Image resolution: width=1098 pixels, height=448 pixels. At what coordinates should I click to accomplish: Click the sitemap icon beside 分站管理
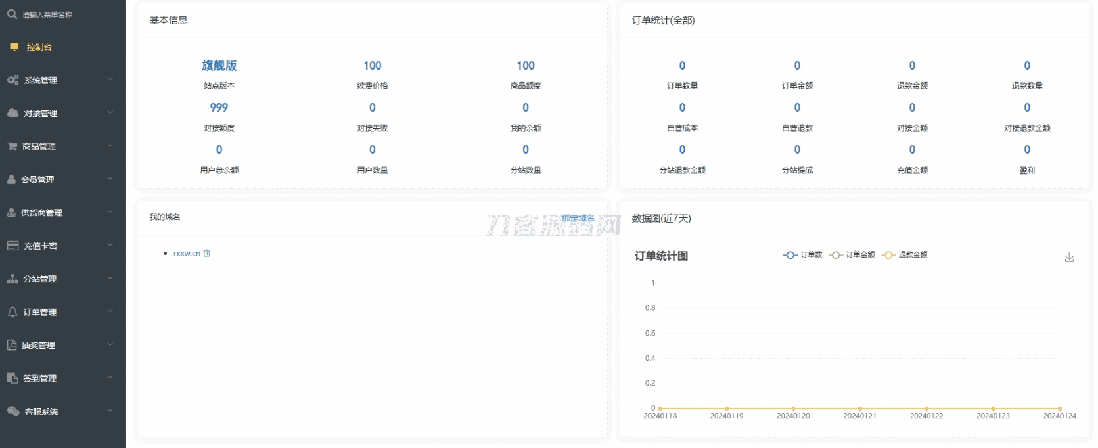pyautogui.click(x=12, y=279)
